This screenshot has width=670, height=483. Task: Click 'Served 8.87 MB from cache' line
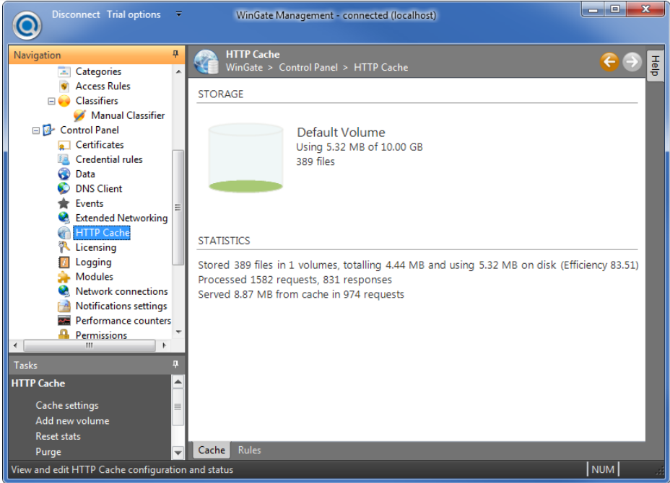(301, 294)
